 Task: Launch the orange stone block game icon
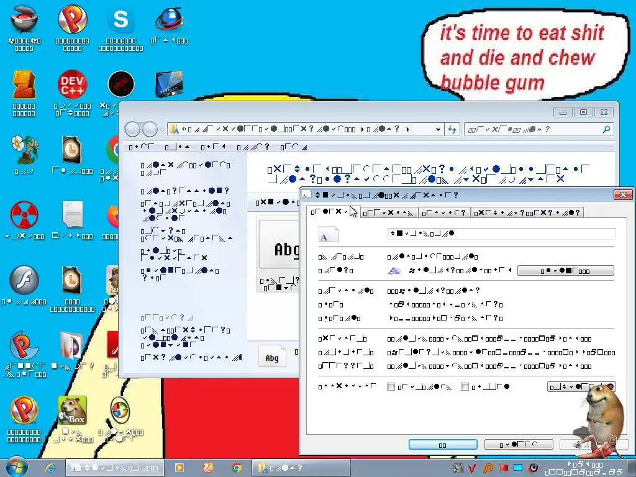tap(24, 84)
